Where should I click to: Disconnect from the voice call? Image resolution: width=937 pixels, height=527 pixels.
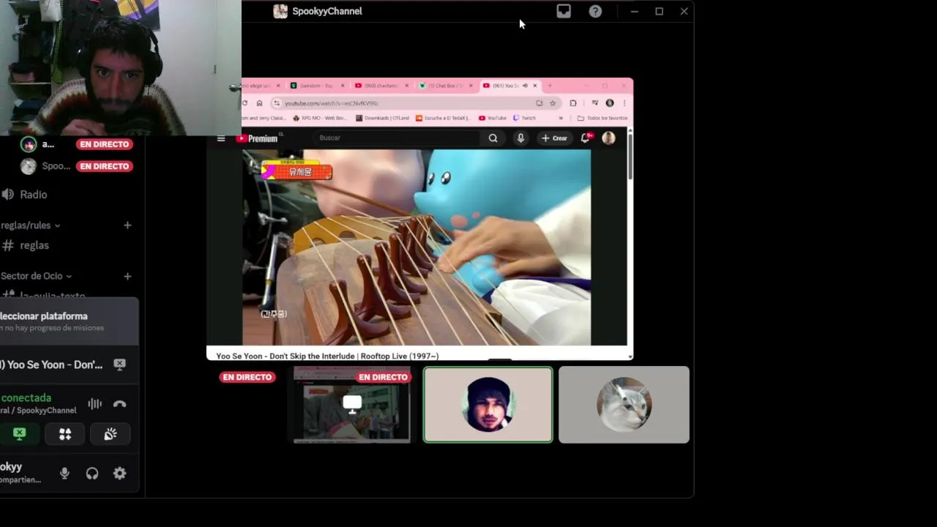(x=120, y=404)
